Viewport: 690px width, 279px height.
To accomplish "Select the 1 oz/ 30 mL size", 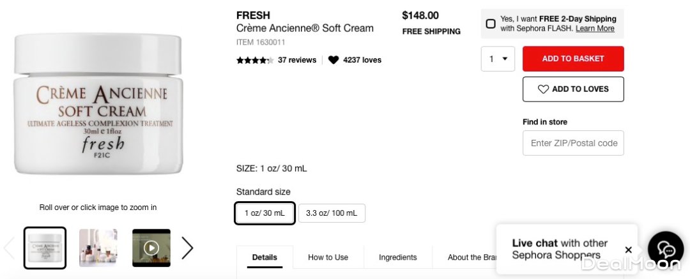I will coord(264,213).
